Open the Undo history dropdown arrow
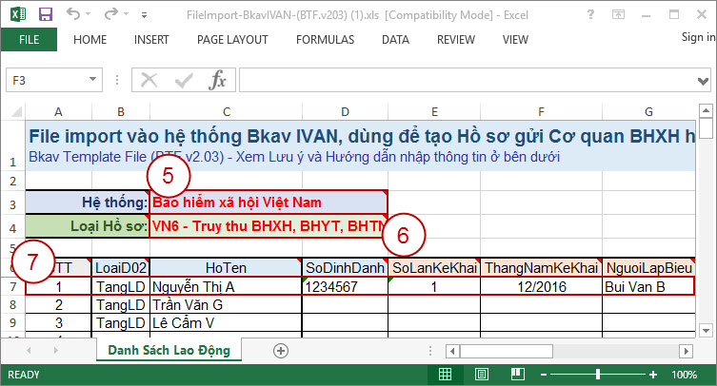 (89, 14)
